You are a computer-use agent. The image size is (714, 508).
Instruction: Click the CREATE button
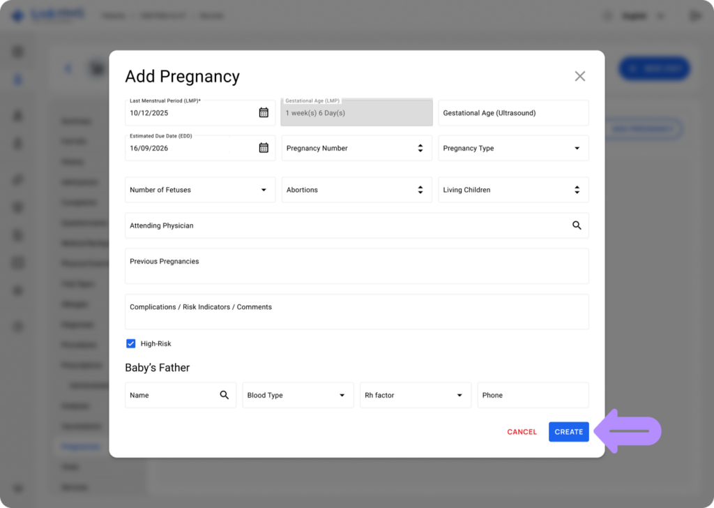(x=568, y=431)
